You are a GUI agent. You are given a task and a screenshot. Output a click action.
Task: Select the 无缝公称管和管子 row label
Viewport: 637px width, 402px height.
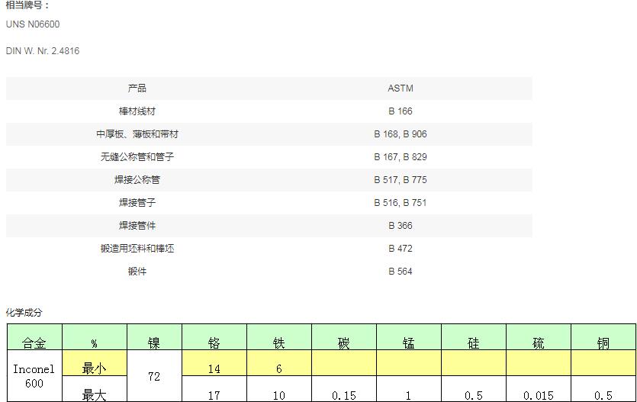point(137,156)
